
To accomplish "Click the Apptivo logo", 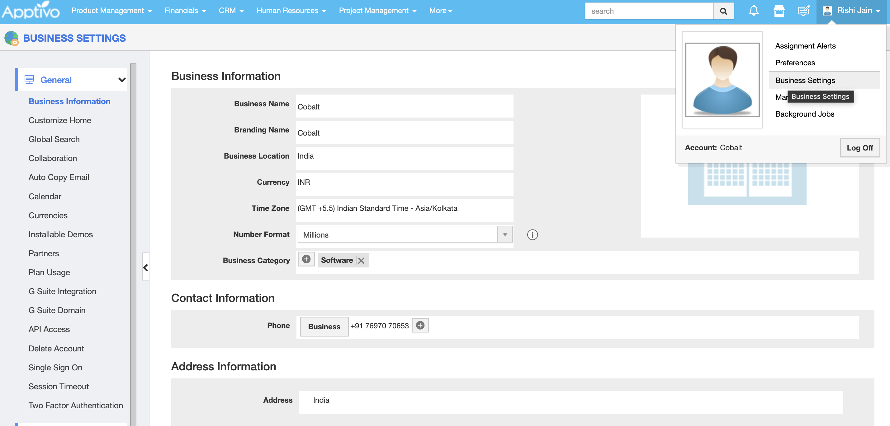I will click(31, 11).
